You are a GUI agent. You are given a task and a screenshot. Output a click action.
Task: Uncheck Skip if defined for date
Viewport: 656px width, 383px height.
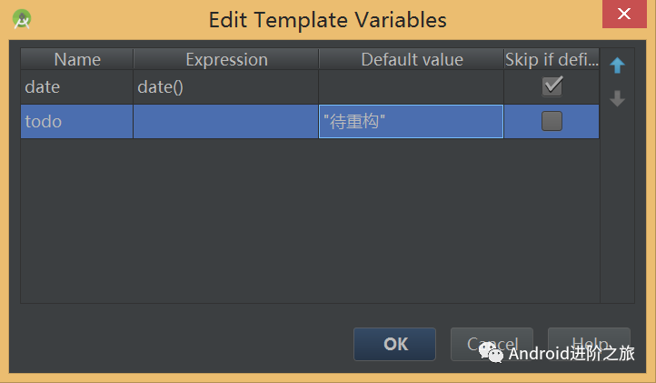[x=552, y=86]
